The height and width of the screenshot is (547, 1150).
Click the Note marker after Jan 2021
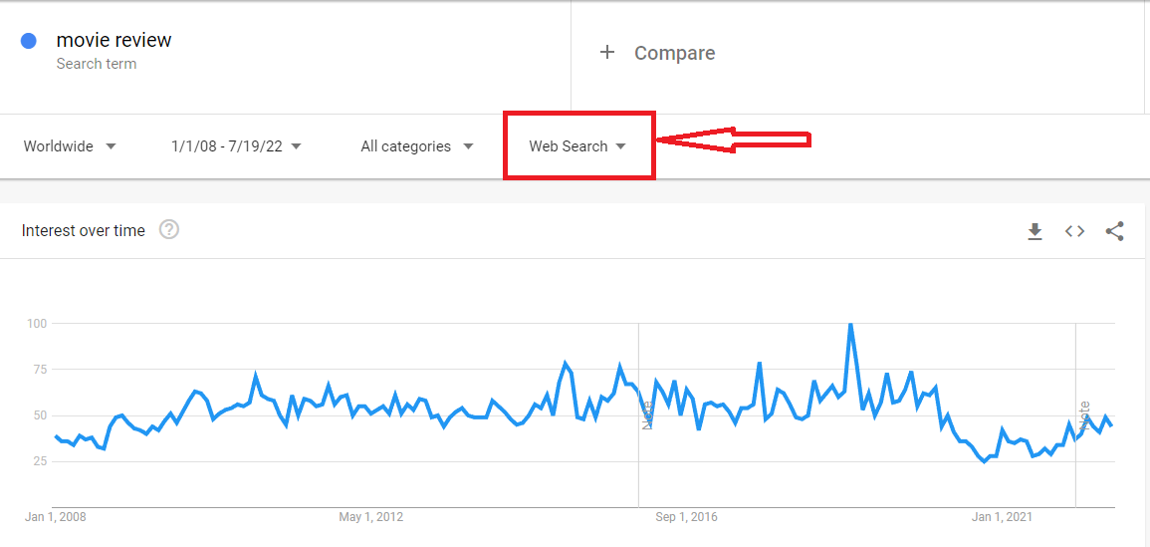(1084, 414)
